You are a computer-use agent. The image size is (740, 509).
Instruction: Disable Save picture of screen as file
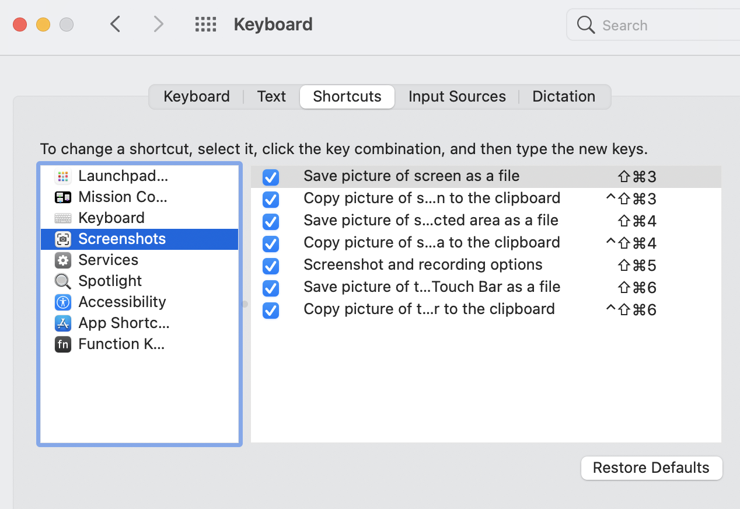pos(271,177)
